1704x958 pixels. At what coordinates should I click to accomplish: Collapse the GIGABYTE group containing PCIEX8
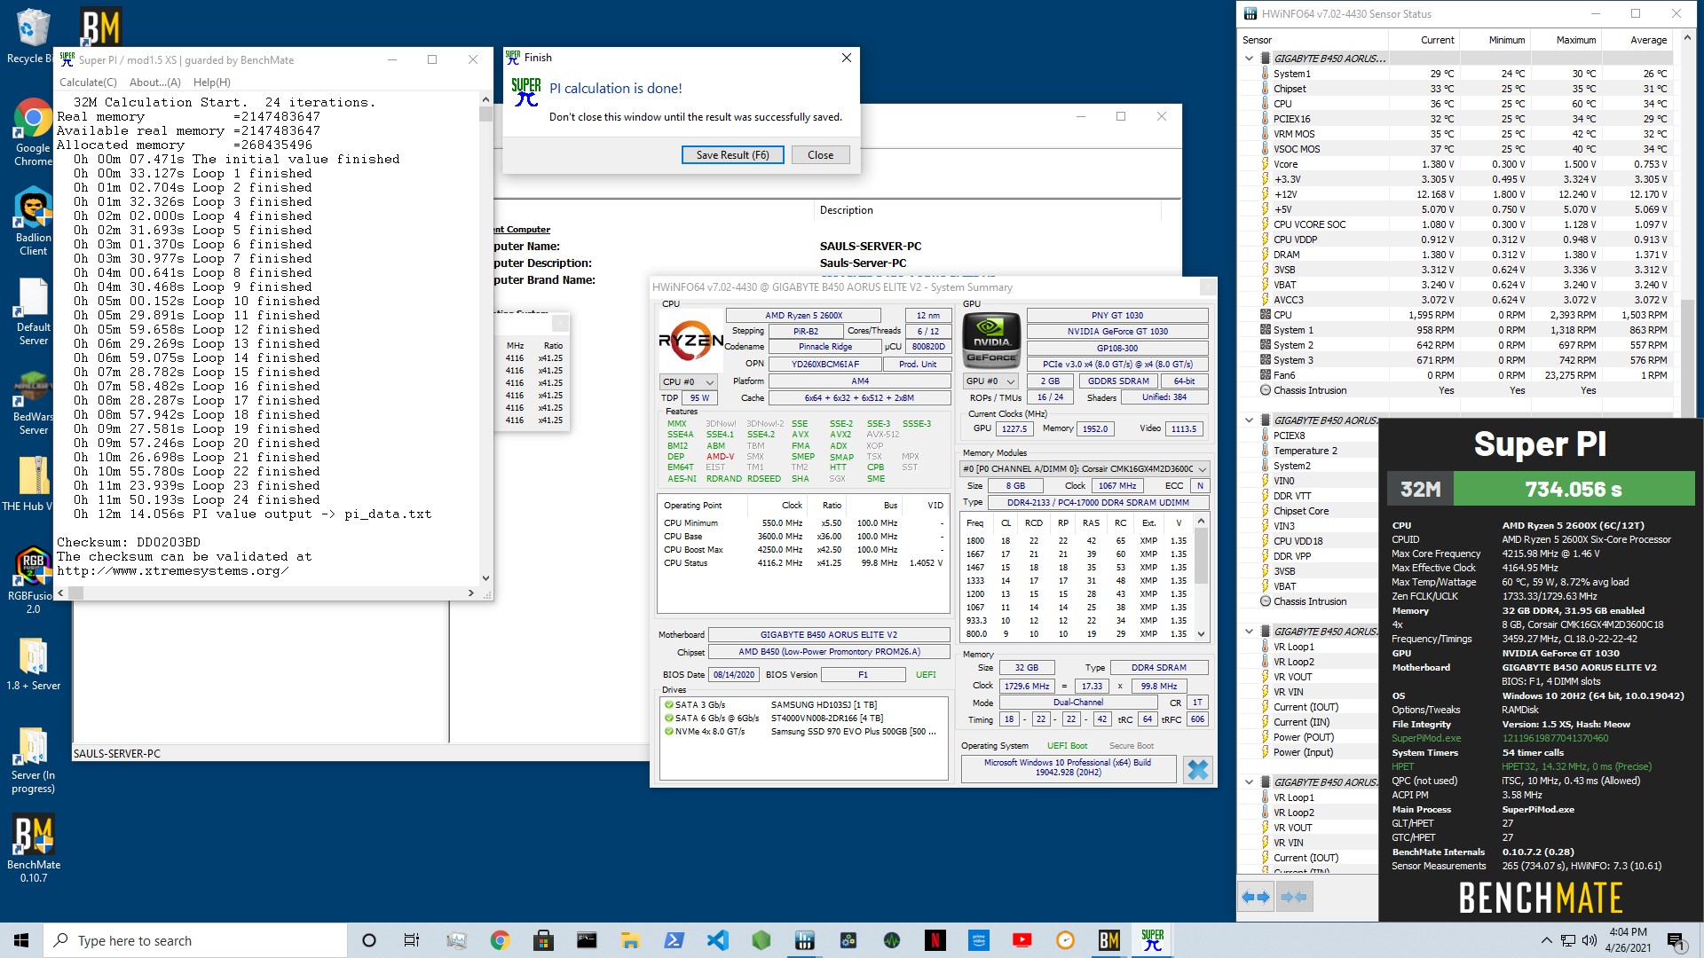[x=1250, y=420]
